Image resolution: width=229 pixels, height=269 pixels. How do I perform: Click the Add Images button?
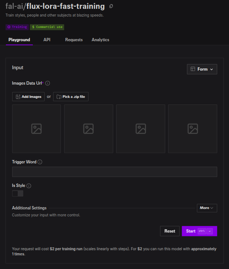click(x=28, y=96)
